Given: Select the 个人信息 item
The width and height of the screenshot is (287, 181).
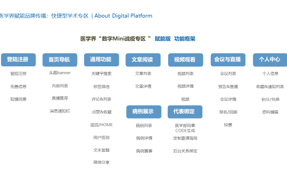Looking at the screenshot, I should [x=270, y=73].
